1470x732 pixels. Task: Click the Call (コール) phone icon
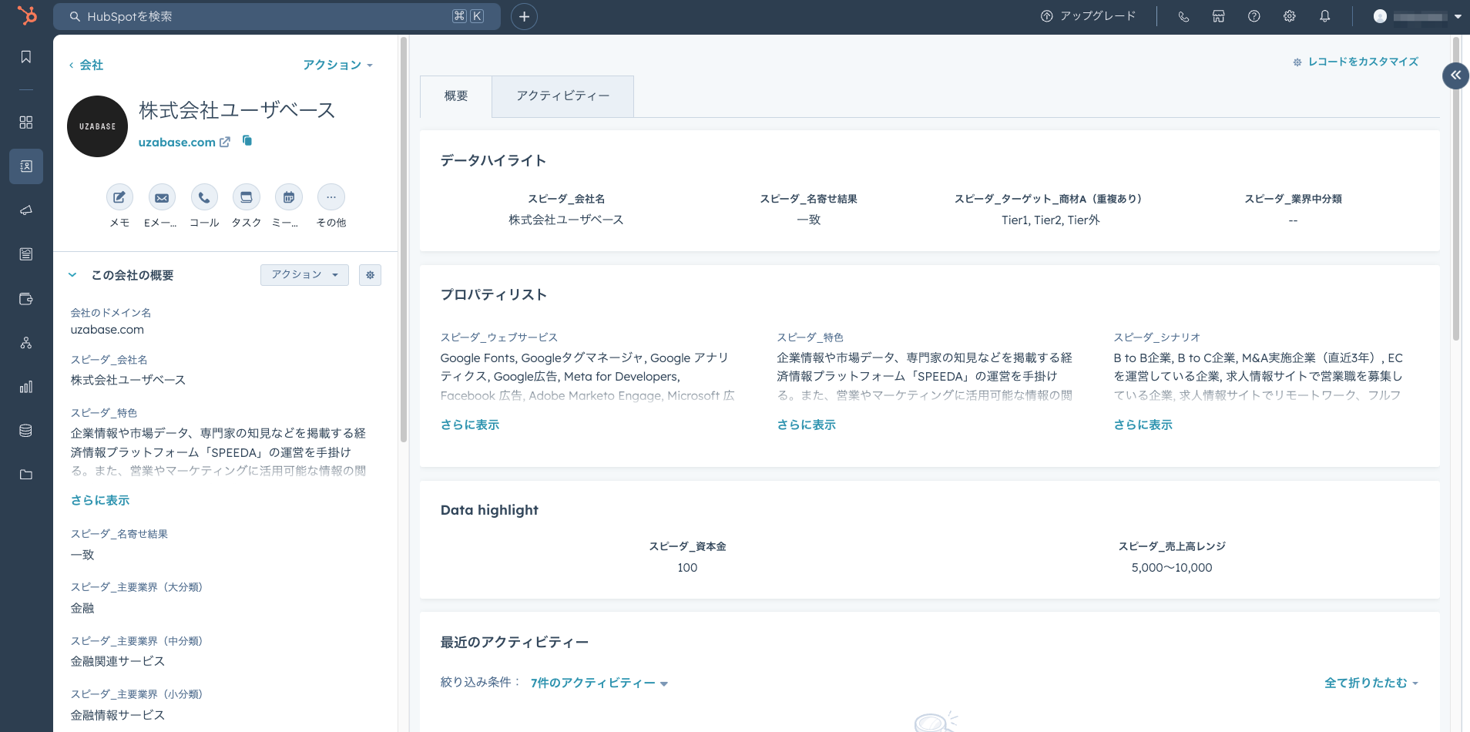[204, 198]
